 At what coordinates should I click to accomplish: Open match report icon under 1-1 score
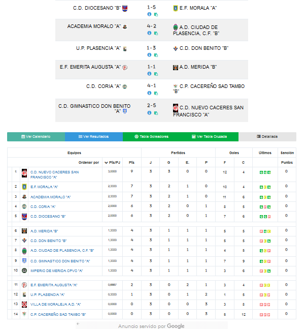click(x=156, y=74)
